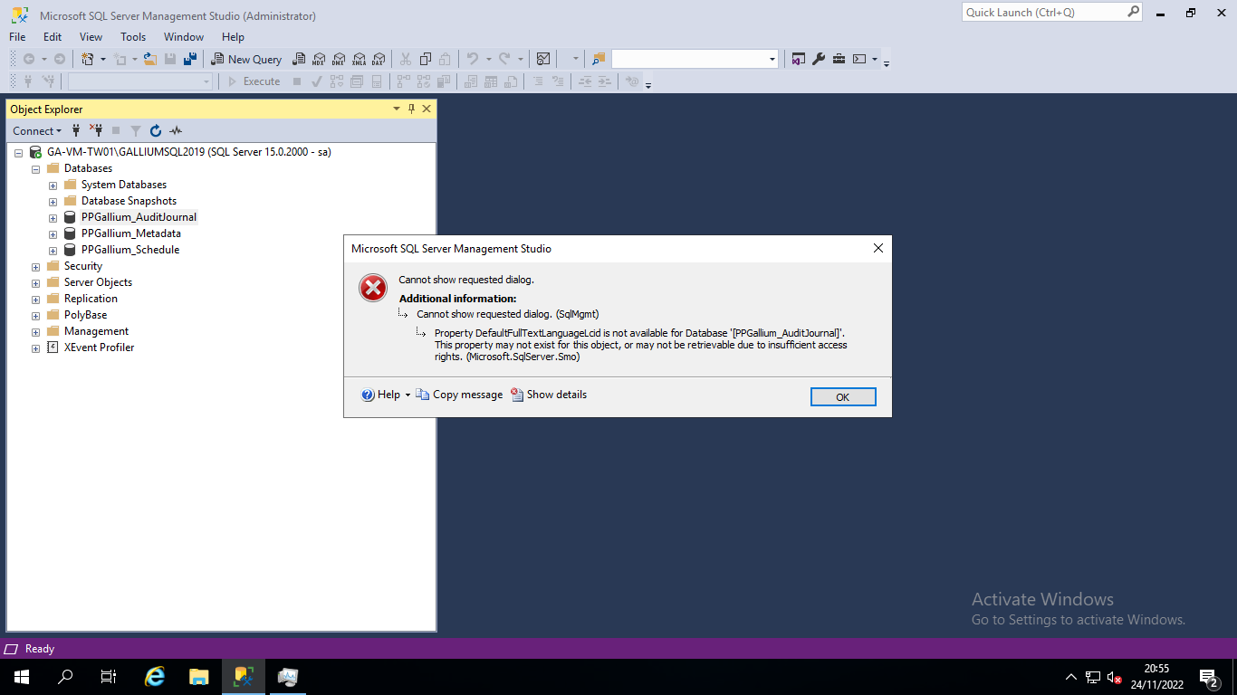This screenshot has width=1237, height=695.
Task: Collapse the GA-VM-TW01 server node
Action: pyautogui.click(x=18, y=152)
